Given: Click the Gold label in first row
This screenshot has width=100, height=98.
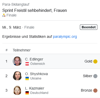Looking at the screenshot, I should pos(88,61).
